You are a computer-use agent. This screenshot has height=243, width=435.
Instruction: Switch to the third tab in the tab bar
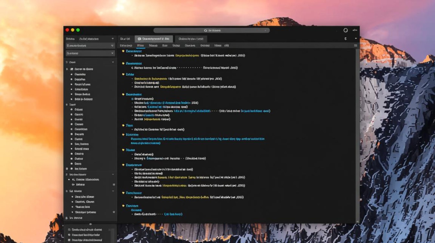(x=190, y=39)
